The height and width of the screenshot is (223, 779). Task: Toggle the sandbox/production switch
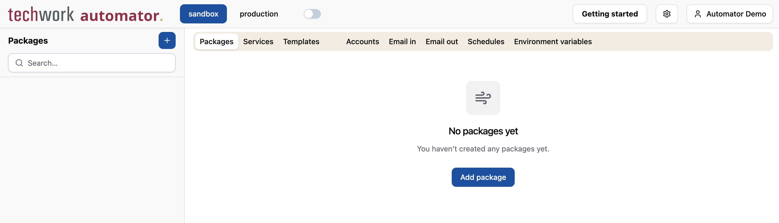[x=312, y=14]
